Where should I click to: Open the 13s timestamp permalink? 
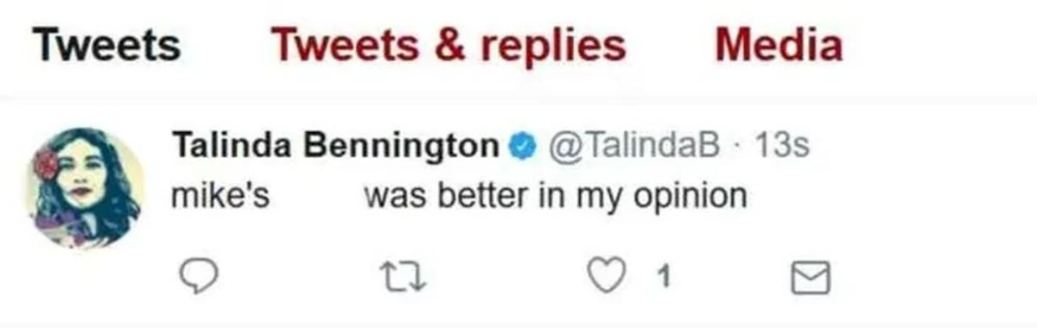coord(781,147)
